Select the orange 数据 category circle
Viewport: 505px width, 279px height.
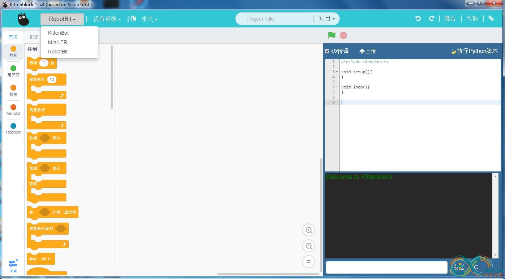pos(13,88)
